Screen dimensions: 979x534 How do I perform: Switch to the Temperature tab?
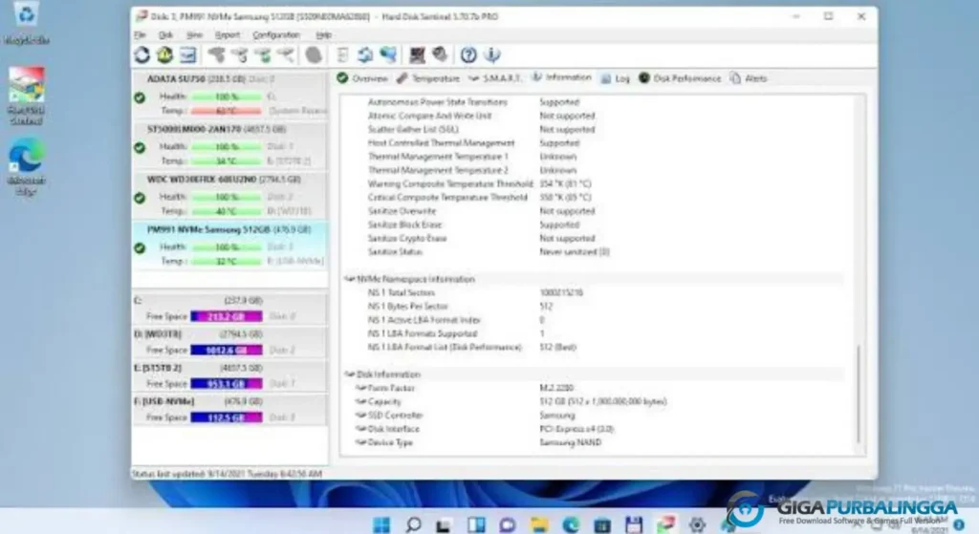pyautogui.click(x=428, y=78)
